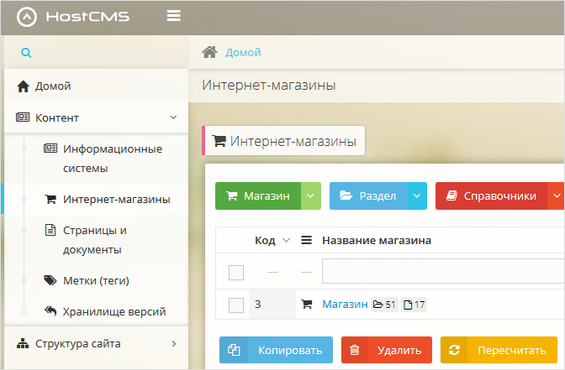Click the shopping cart icon beside Магазин row
The image size is (565, 370).
click(x=306, y=305)
